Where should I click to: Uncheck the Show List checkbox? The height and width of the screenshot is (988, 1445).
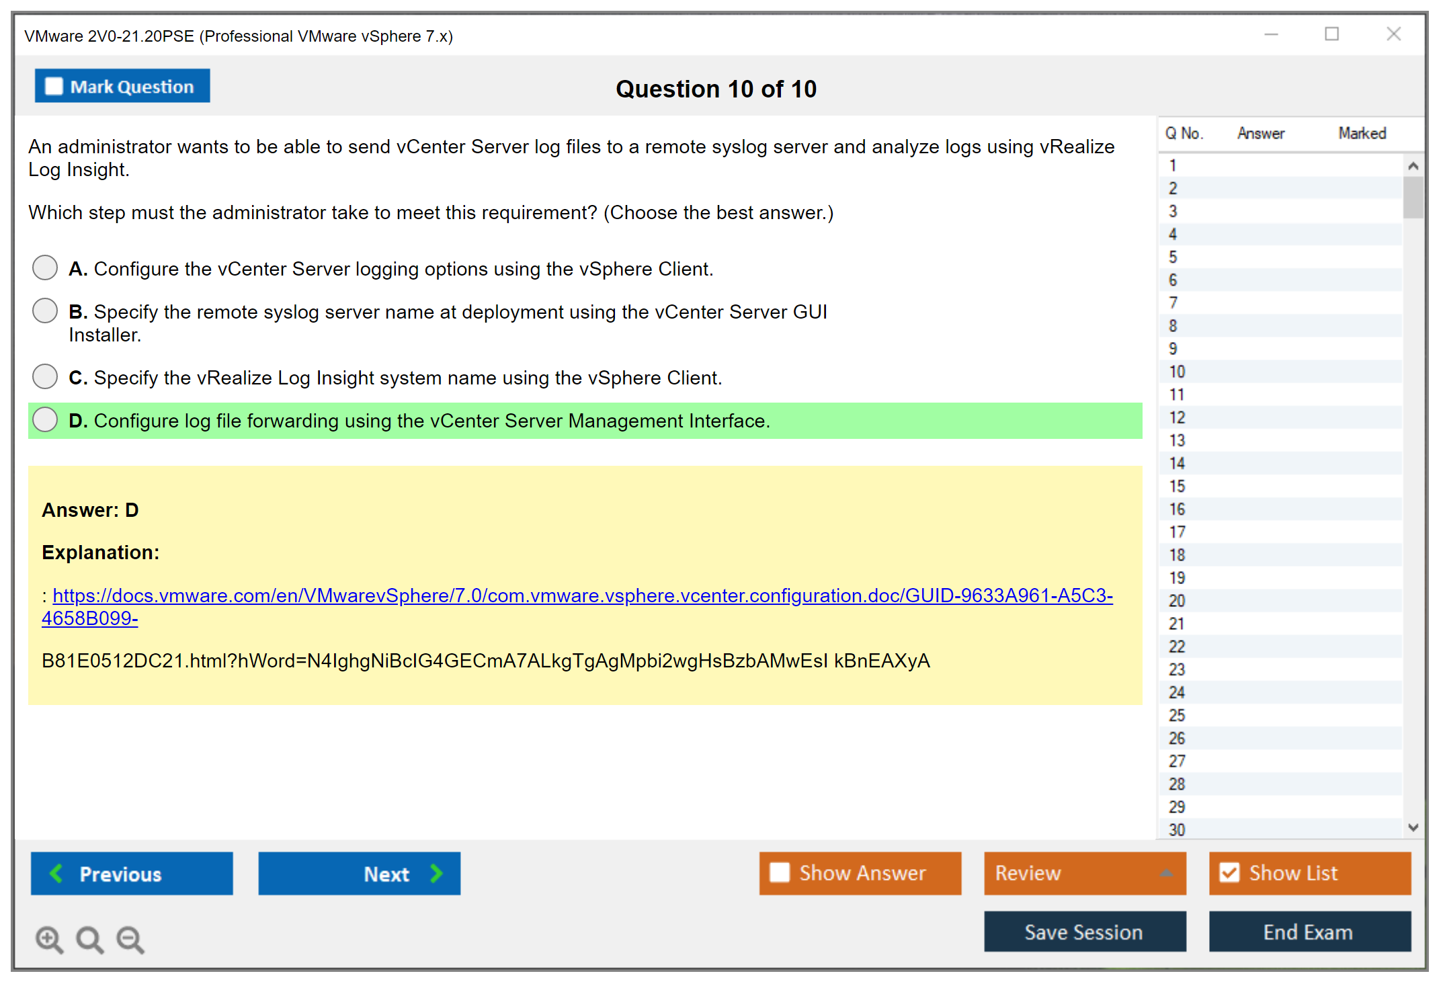[1229, 872]
